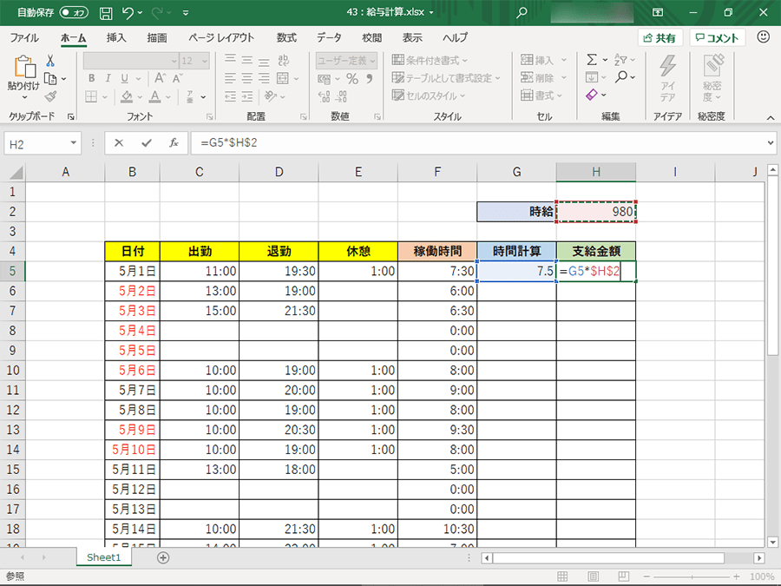Expand Format as Table menu
Image resolution: width=781 pixels, height=586 pixels.
pos(446,78)
